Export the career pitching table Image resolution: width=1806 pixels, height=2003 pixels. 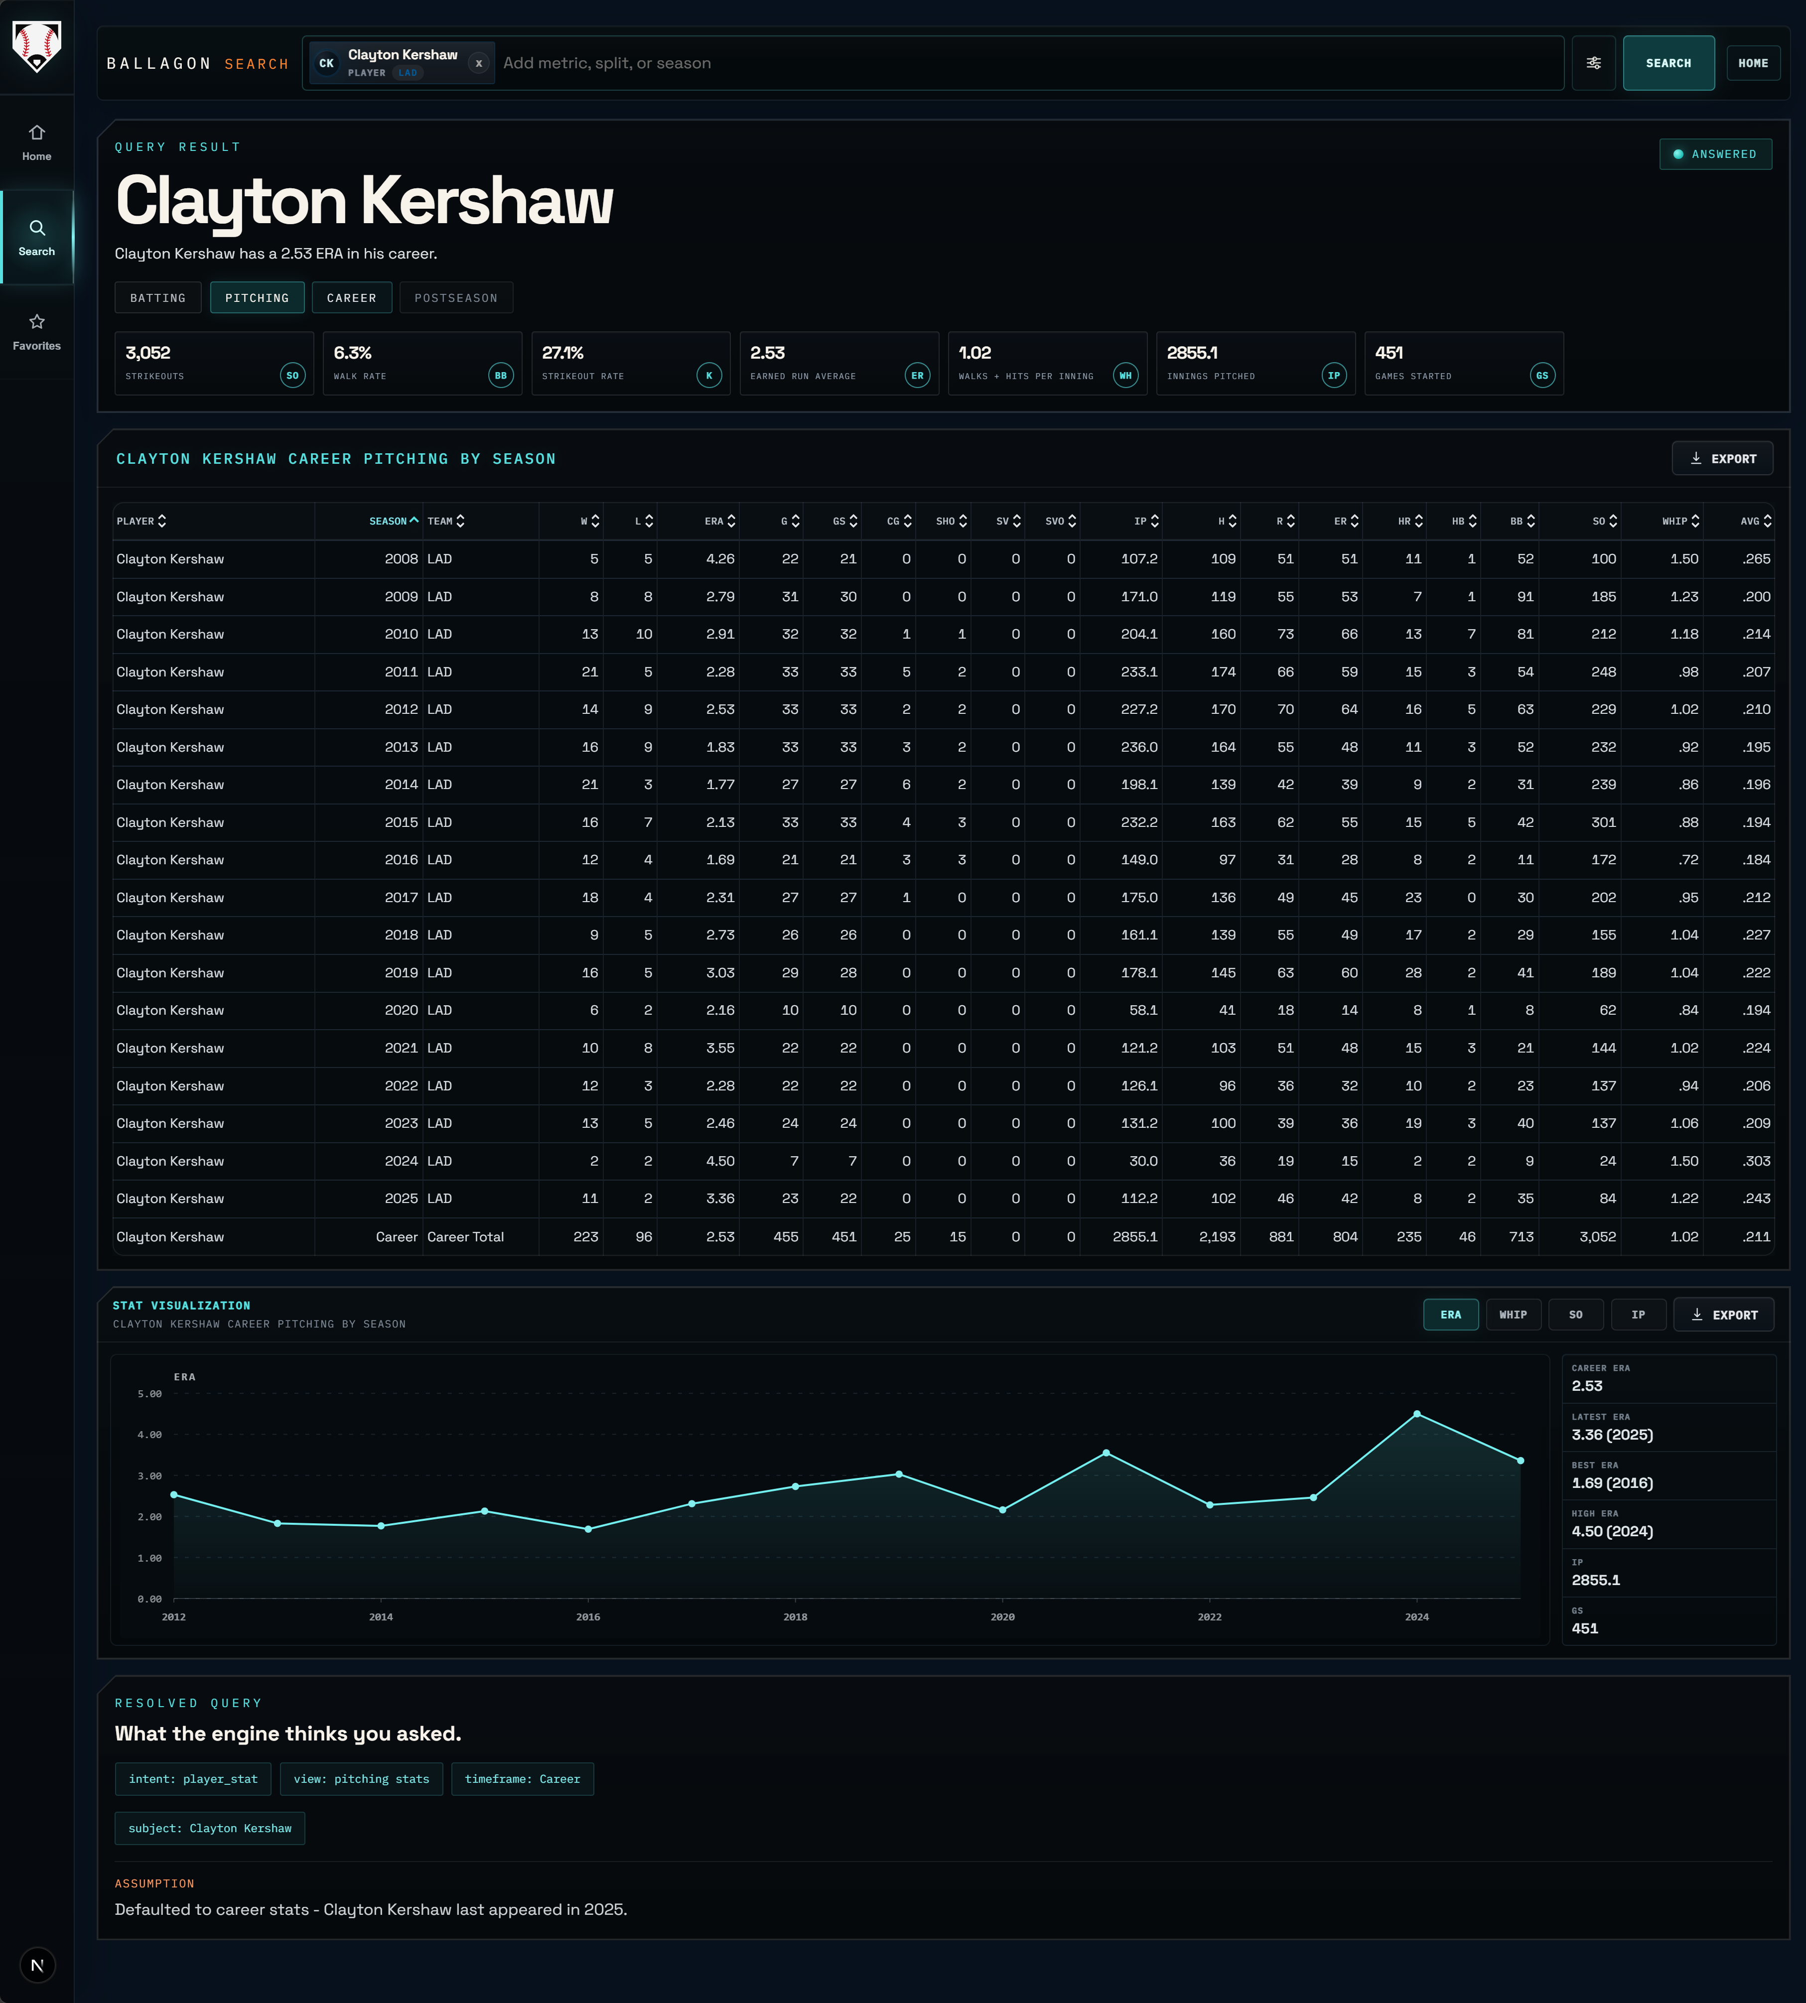pos(1722,458)
